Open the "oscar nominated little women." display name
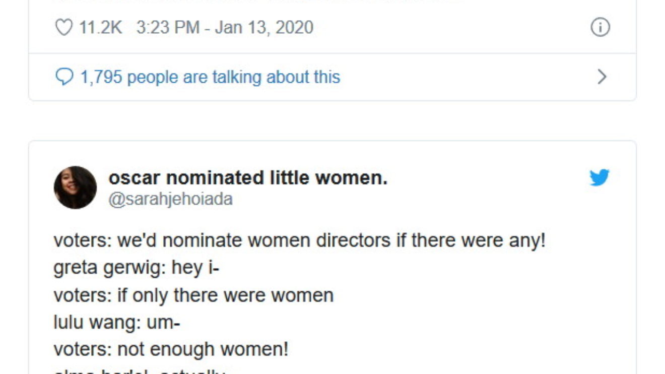This screenshot has height=374, width=665. (x=248, y=177)
